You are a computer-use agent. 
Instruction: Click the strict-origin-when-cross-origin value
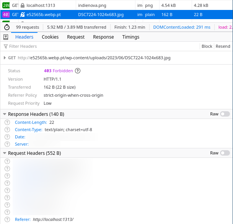(73, 95)
